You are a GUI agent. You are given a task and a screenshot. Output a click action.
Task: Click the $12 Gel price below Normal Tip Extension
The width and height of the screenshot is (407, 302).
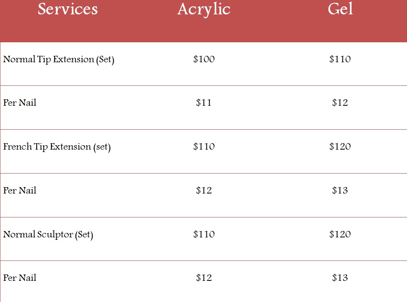pyautogui.click(x=340, y=103)
